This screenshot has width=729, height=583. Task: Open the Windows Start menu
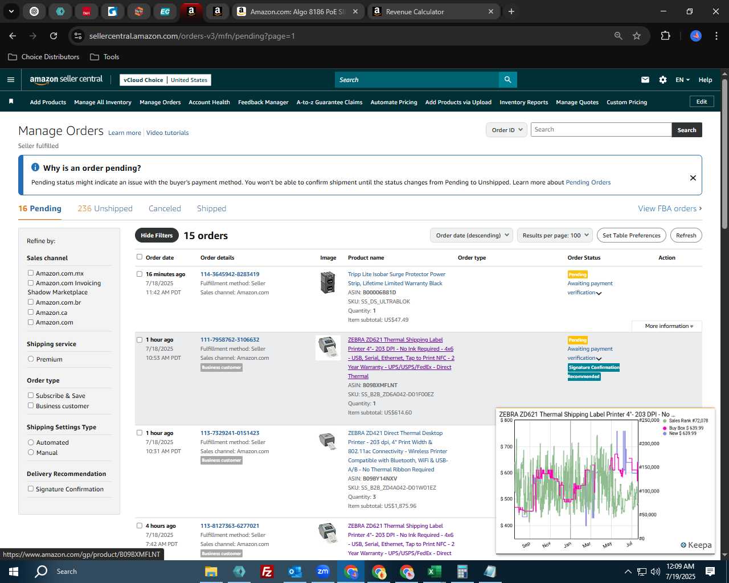(x=14, y=572)
